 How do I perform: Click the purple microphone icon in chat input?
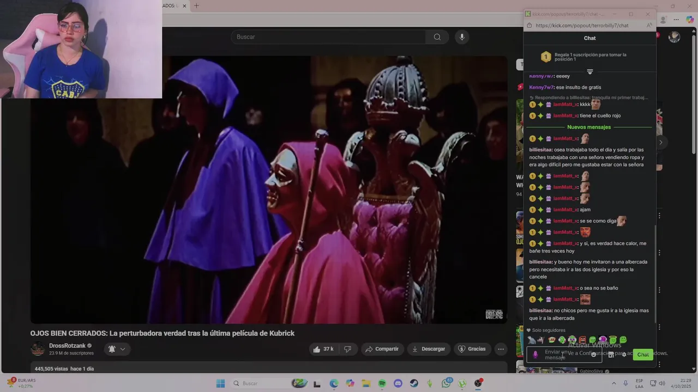pyautogui.click(x=535, y=355)
